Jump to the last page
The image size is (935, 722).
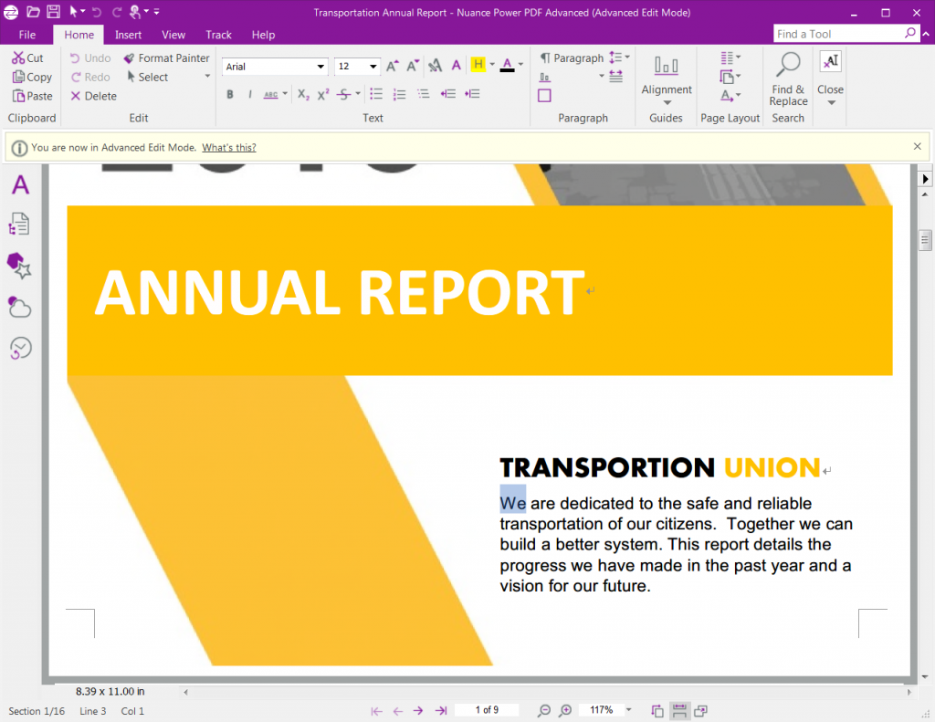440,710
